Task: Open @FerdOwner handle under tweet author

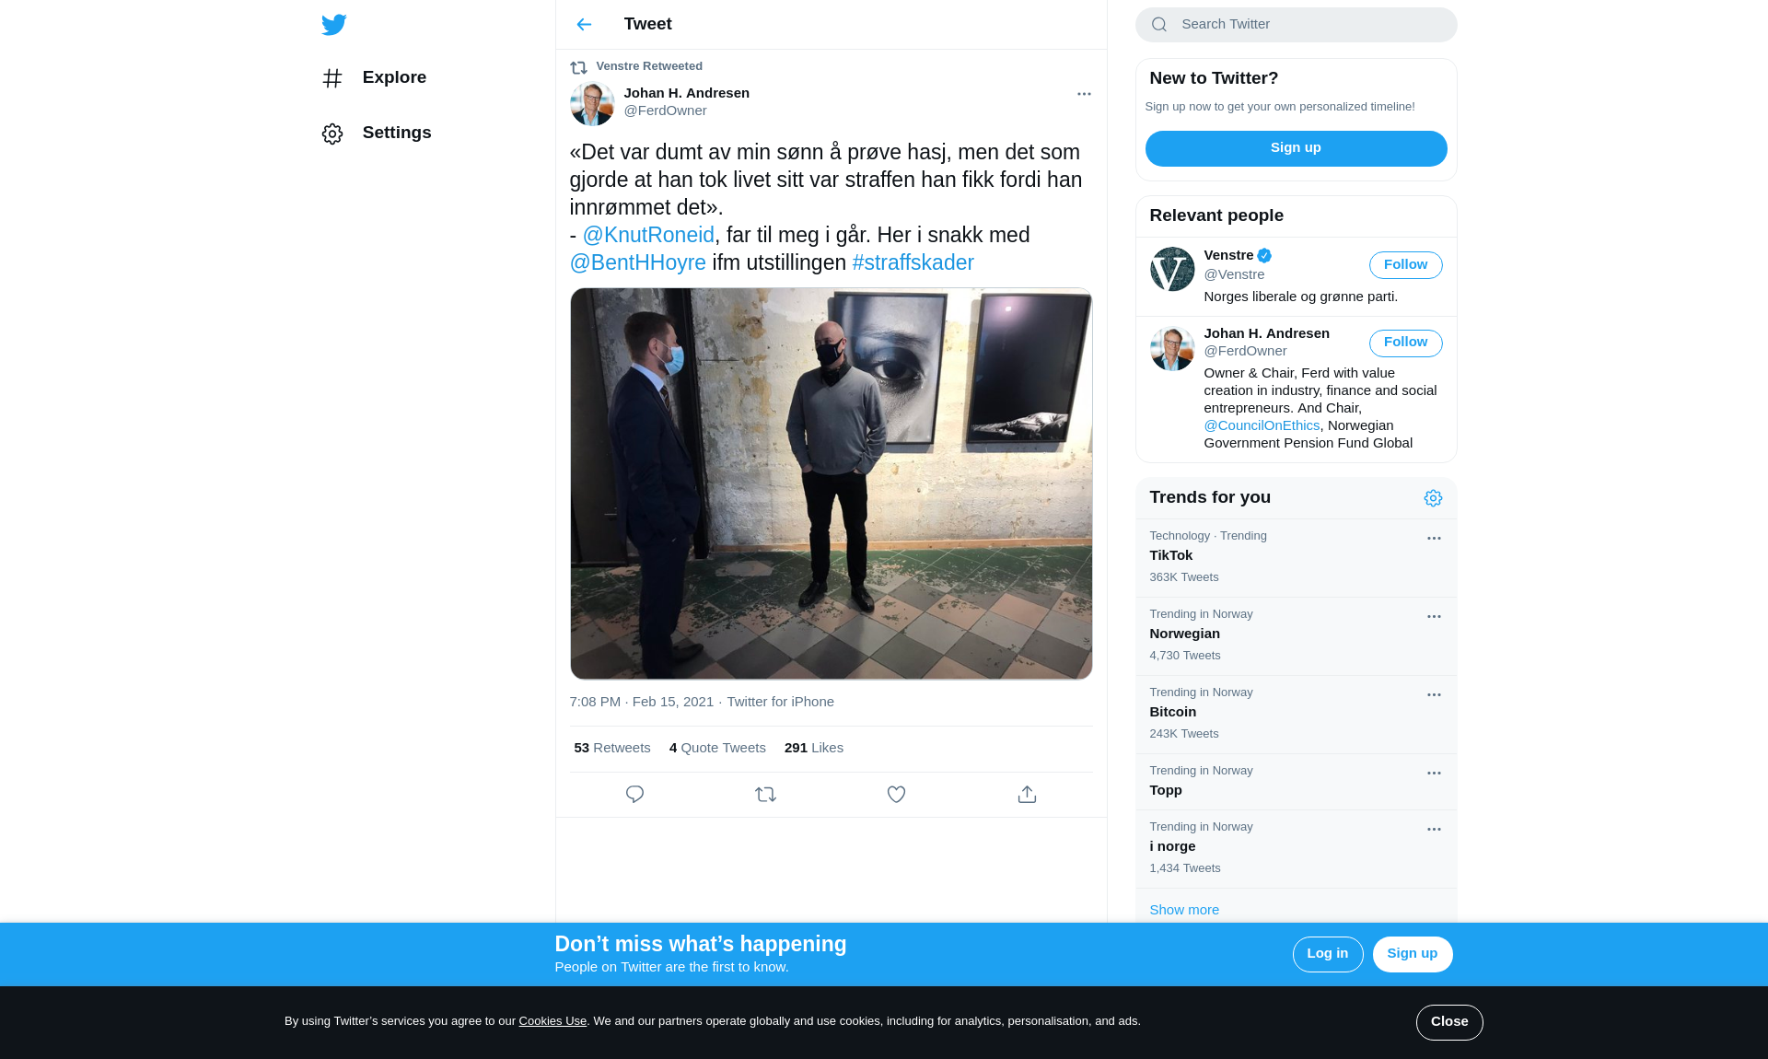Action: [665, 111]
